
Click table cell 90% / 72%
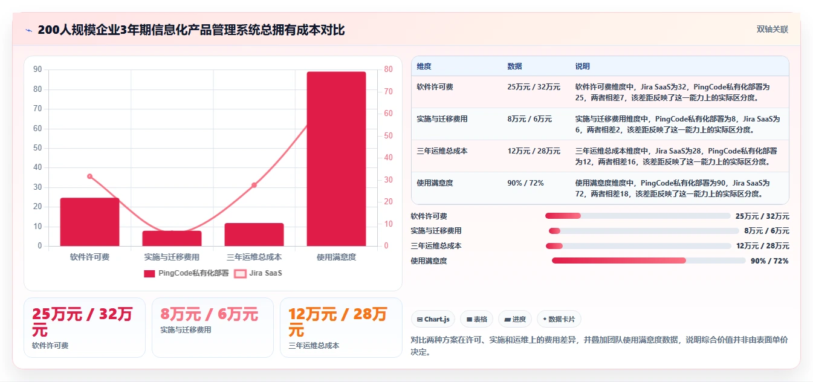525,183
